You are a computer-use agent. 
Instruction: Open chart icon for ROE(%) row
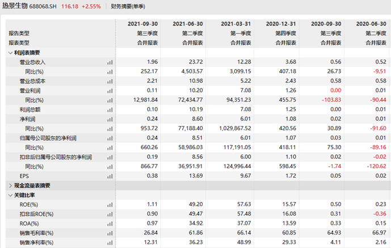[110, 205]
